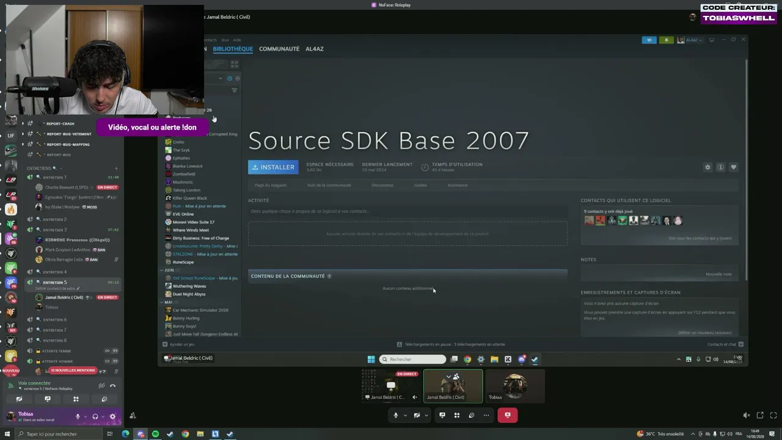Viewport: 782px width, 440px height.
Task: Select Car Mechanic Simulator 2018 in library
Action: tap(200, 310)
